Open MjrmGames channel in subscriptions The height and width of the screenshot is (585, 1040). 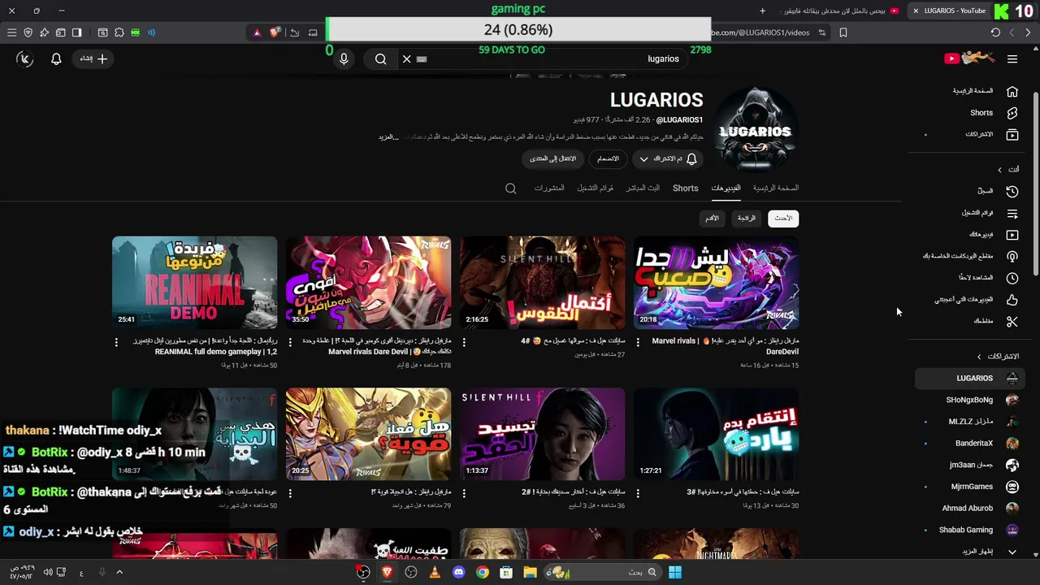pos(972,487)
